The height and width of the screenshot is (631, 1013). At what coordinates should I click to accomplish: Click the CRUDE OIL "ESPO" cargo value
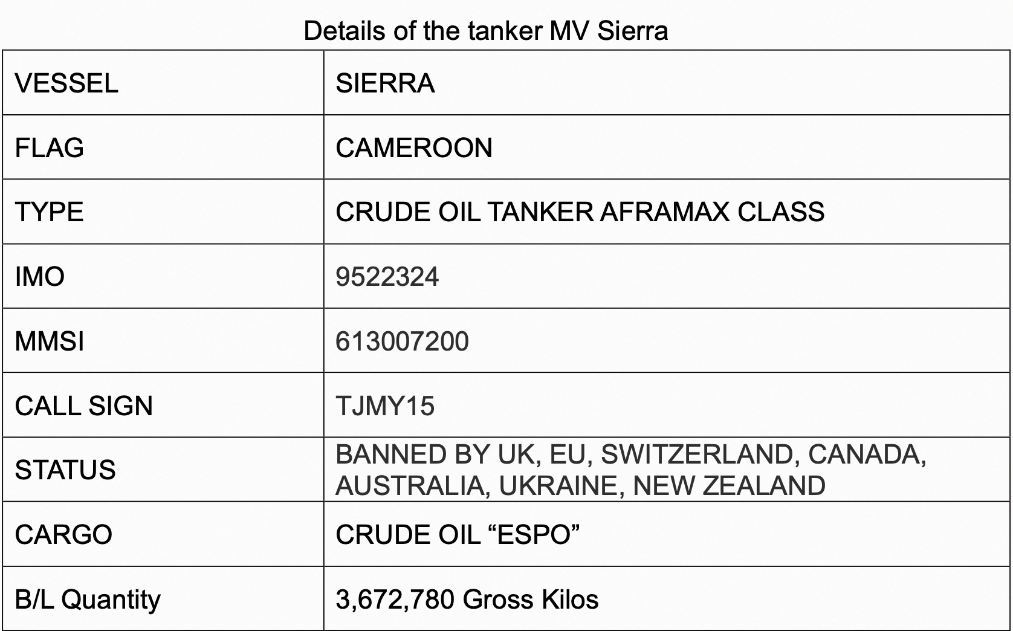click(x=458, y=534)
